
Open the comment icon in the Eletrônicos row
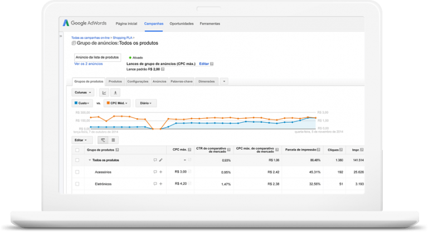click(155, 184)
